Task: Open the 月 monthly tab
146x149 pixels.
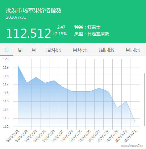Action: click(33, 50)
